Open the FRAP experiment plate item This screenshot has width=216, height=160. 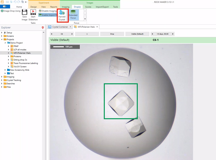pos(16,46)
